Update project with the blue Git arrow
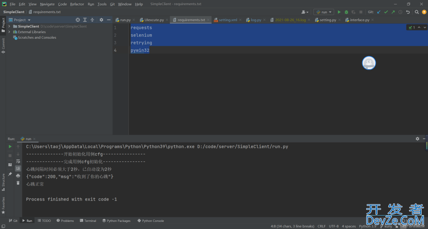Screen dimensions: 428x229 (378, 12)
